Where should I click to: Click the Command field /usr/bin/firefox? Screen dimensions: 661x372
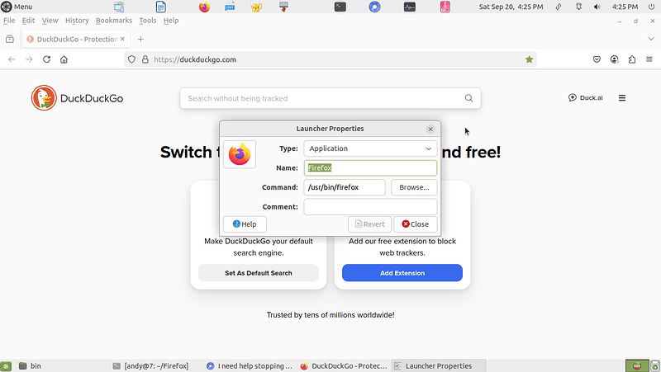coord(345,187)
